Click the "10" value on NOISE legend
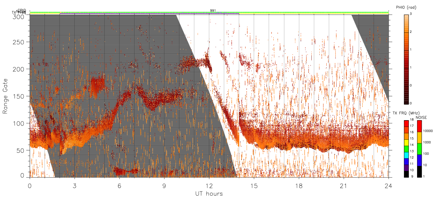Screen dimensions: 437x201 [425, 165]
